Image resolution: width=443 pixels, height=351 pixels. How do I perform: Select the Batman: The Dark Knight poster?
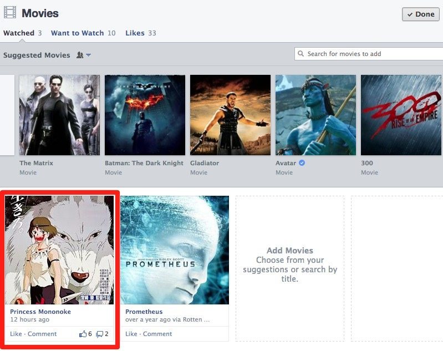[x=145, y=115]
